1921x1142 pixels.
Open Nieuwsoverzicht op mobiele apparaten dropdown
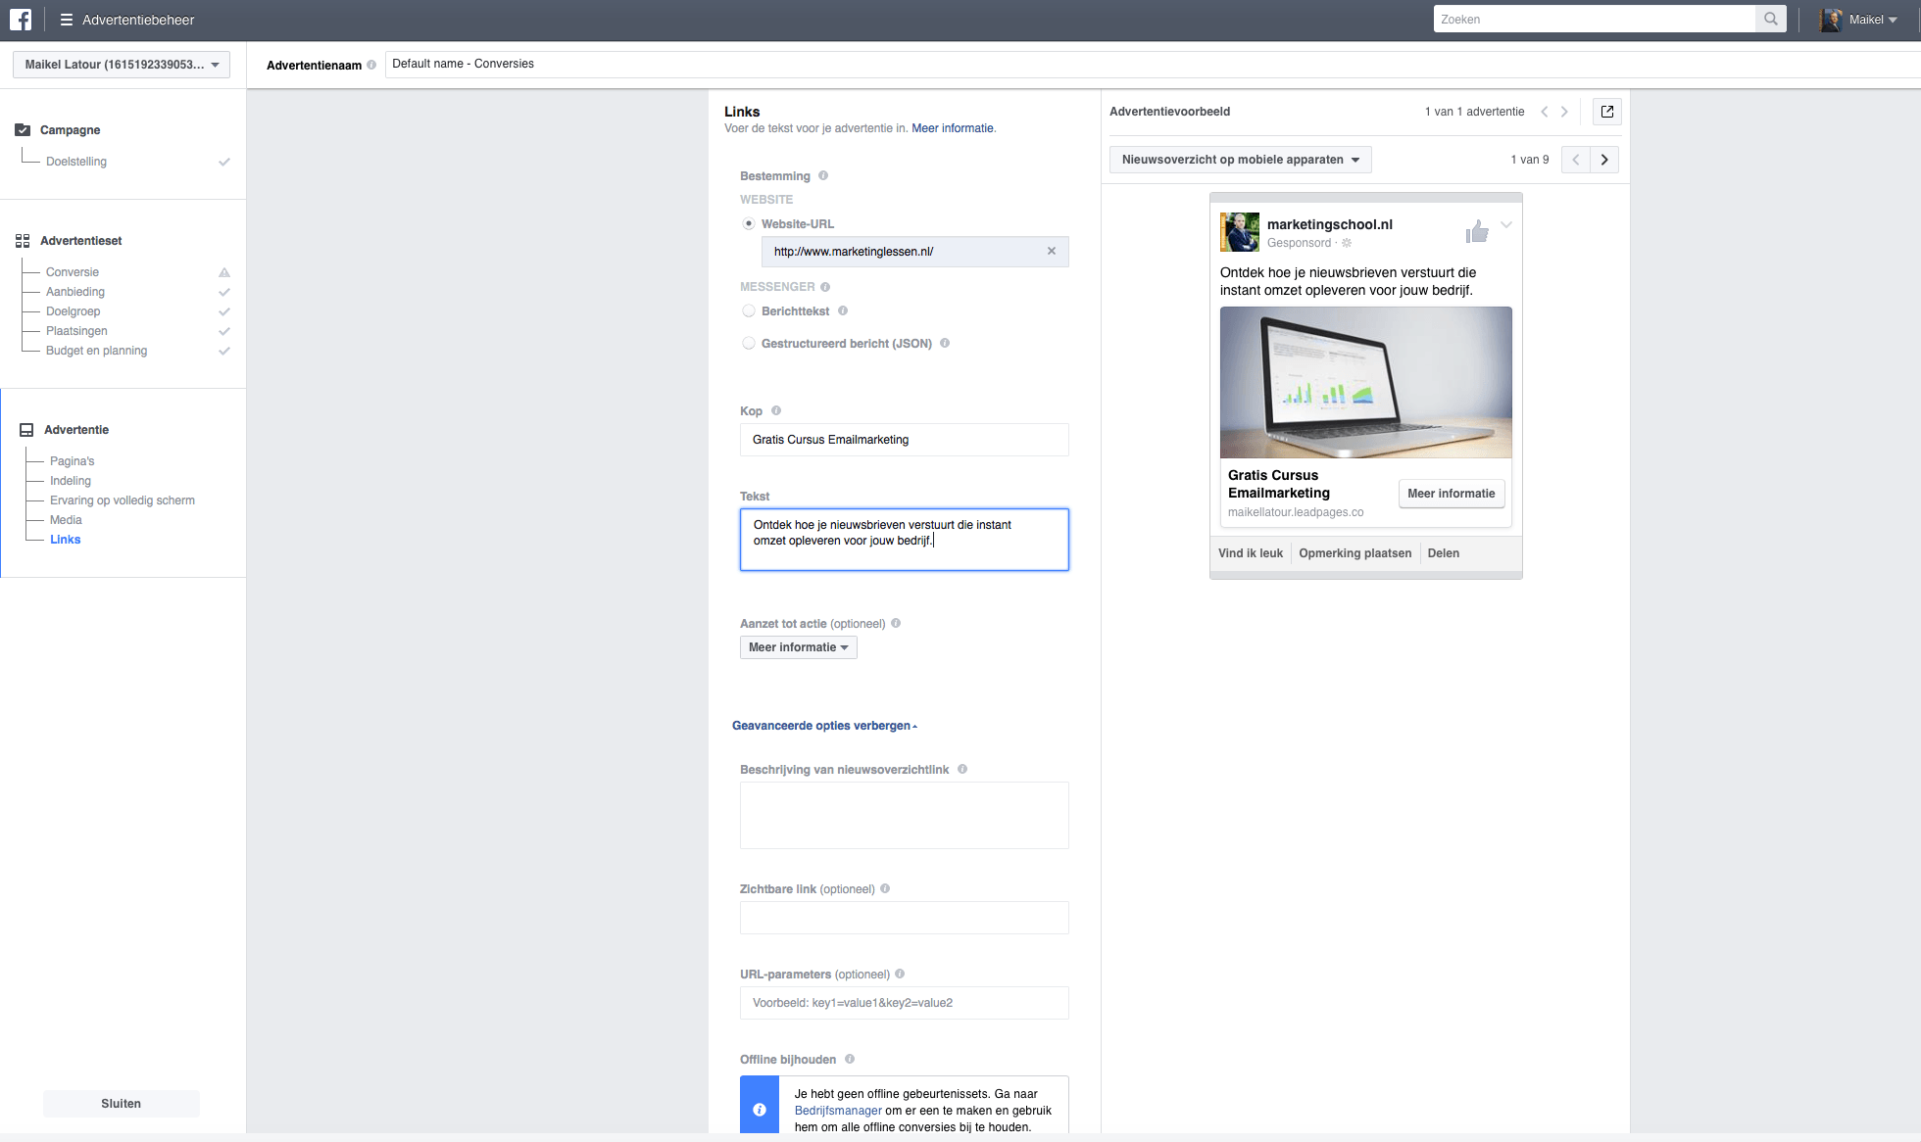point(1240,160)
